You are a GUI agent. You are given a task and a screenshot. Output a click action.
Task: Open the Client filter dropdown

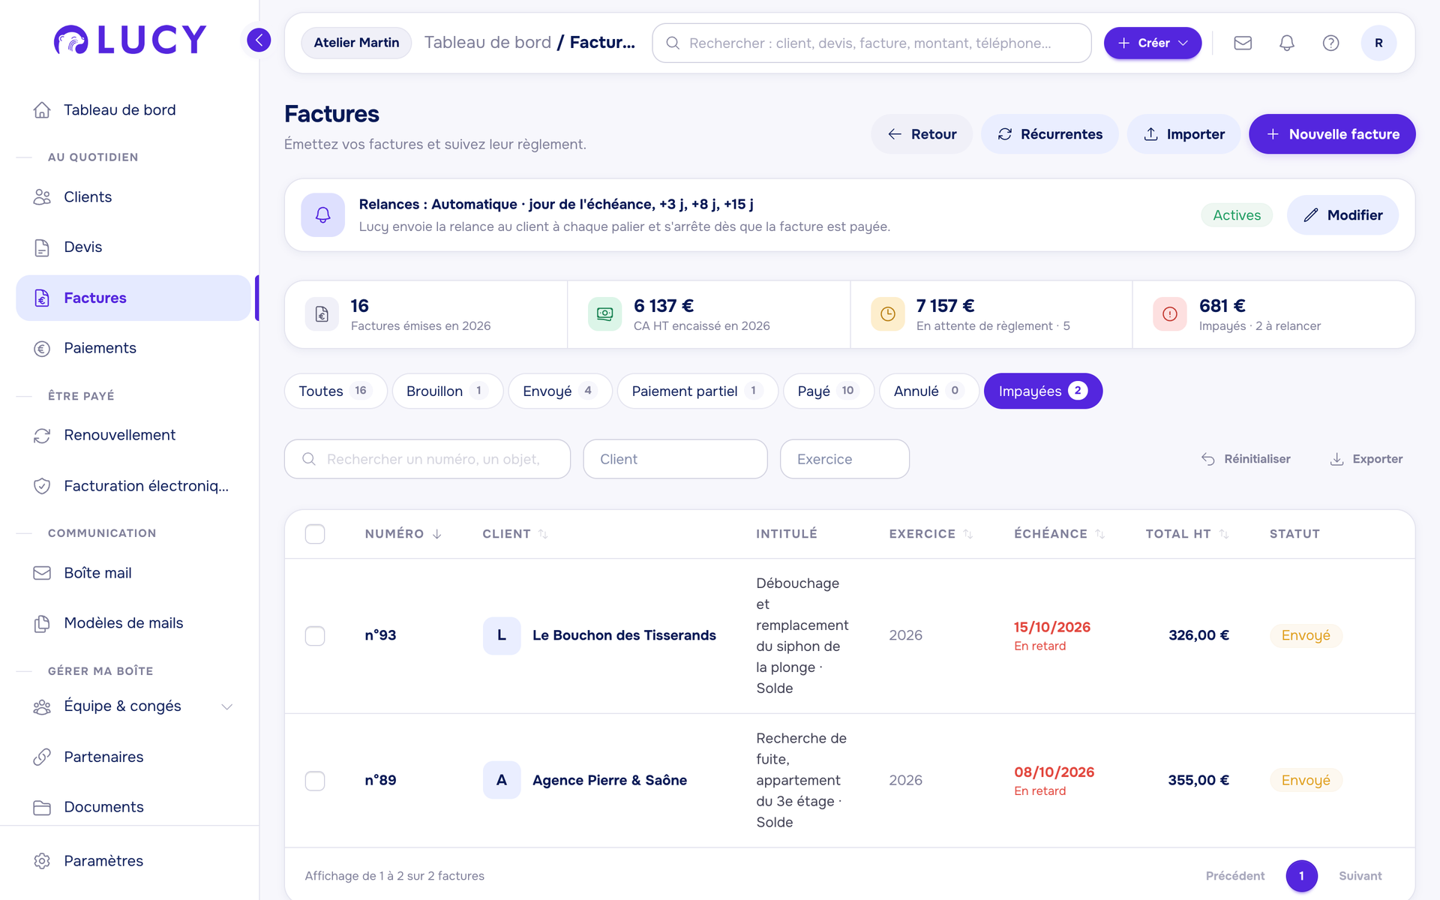pos(675,459)
